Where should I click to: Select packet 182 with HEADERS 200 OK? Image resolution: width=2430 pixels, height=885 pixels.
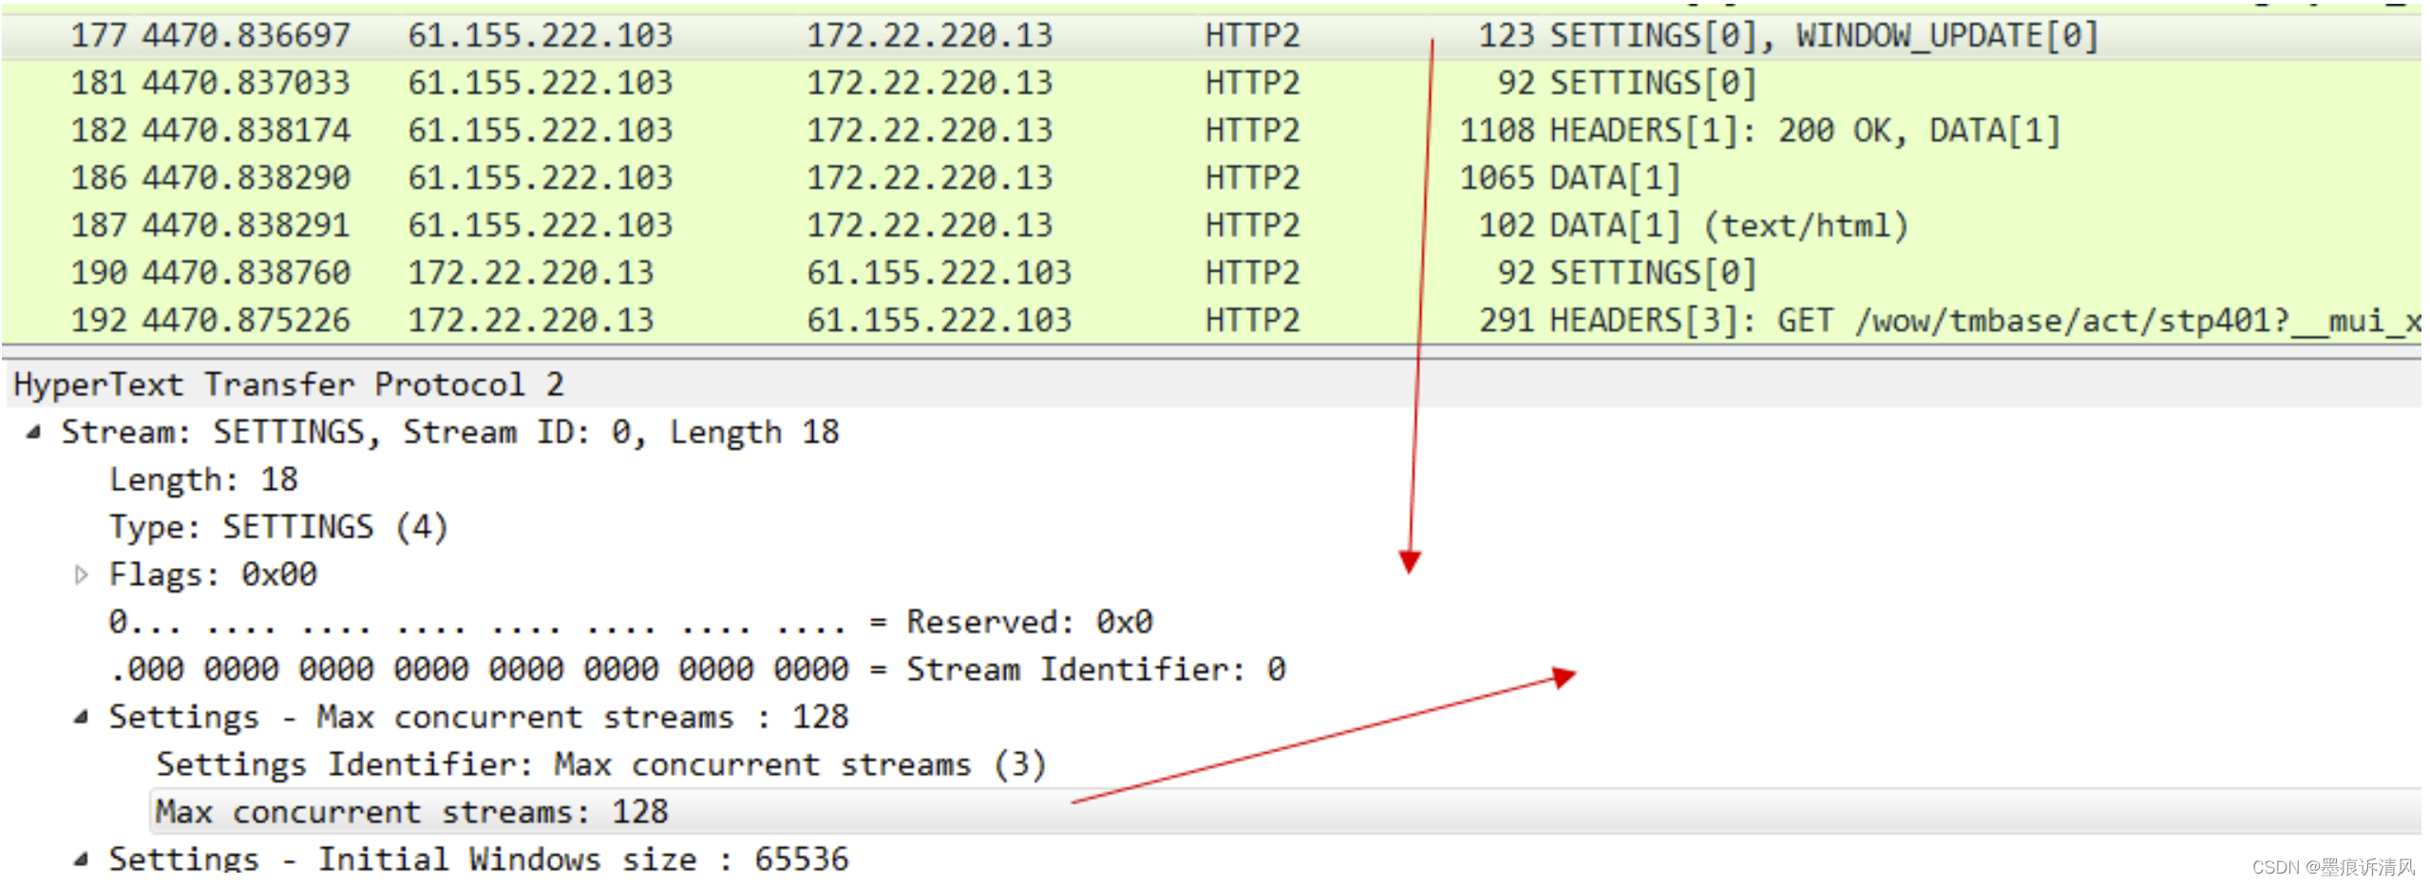point(760,130)
